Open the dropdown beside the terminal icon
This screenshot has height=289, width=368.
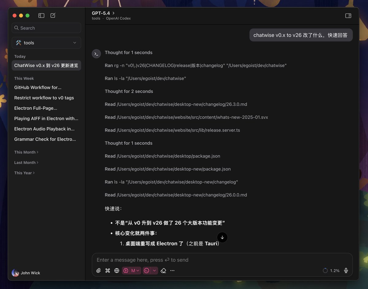coord(154,271)
